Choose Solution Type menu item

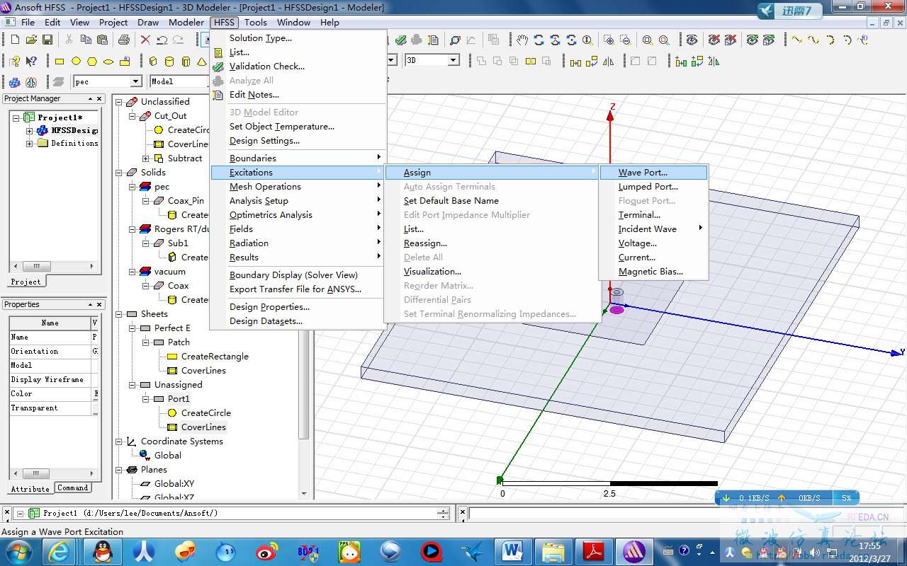coord(298,38)
